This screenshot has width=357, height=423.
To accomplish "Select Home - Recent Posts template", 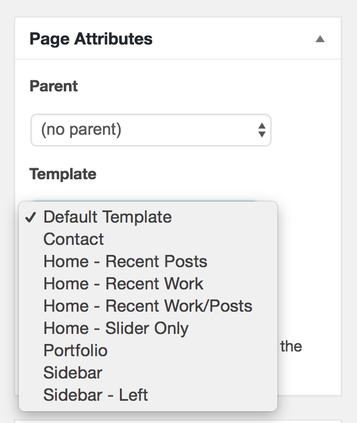I will click(148, 261).
